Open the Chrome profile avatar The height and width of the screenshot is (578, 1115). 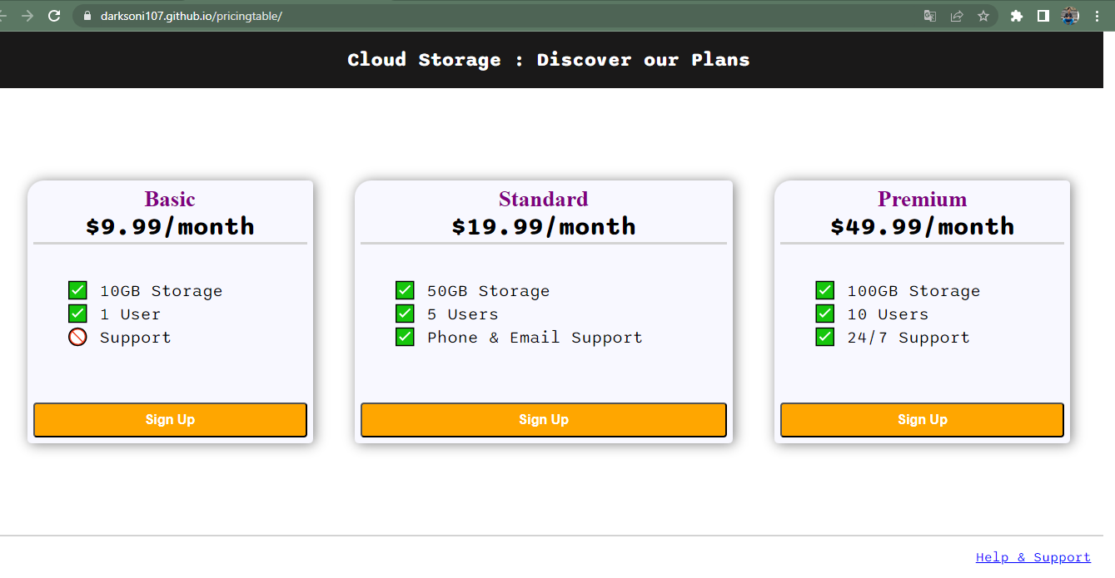point(1070,16)
